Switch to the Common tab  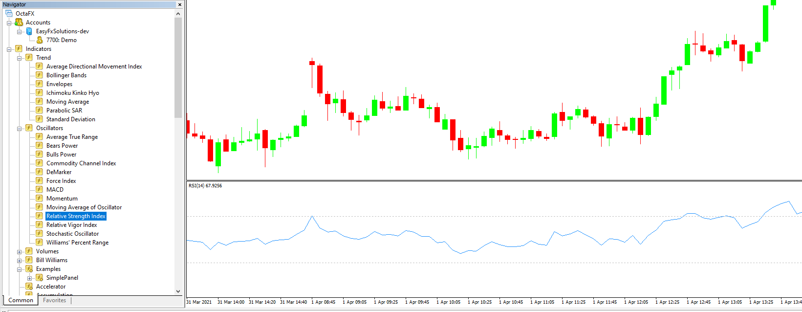[21, 300]
